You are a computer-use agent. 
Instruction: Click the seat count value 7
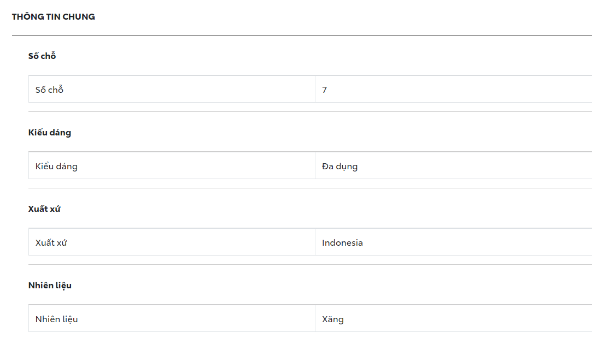(325, 90)
